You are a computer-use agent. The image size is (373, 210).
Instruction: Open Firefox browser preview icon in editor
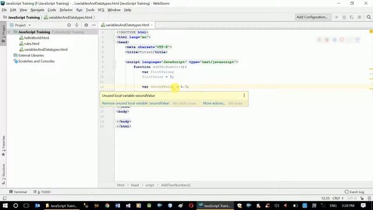327,40
